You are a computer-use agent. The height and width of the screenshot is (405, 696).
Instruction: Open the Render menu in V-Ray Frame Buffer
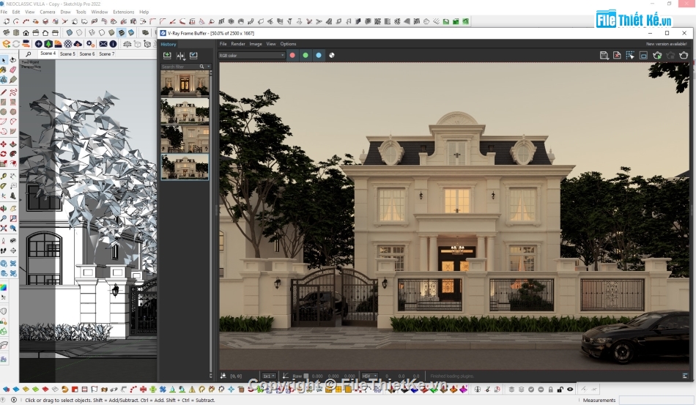click(x=238, y=44)
